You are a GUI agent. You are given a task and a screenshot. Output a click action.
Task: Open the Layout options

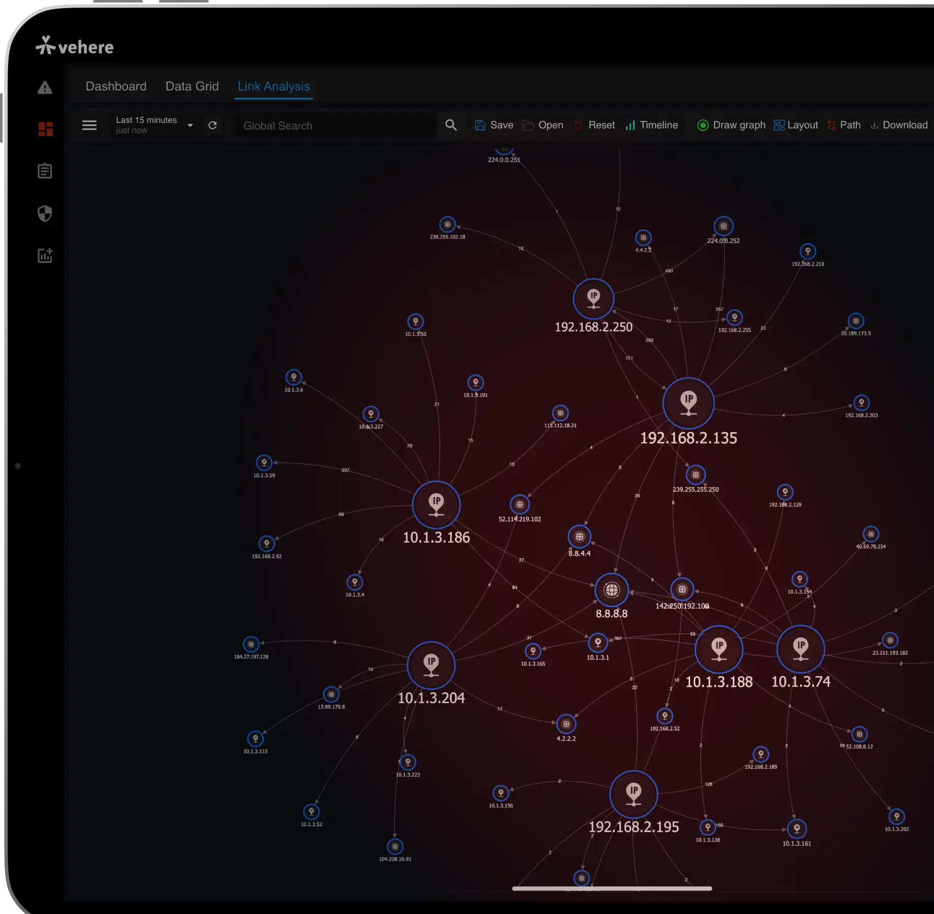[795, 125]
